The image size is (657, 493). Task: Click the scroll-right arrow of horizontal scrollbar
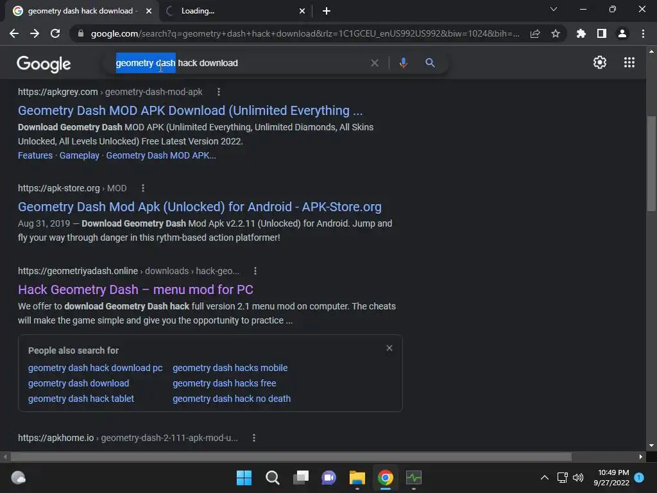(641, 456)
